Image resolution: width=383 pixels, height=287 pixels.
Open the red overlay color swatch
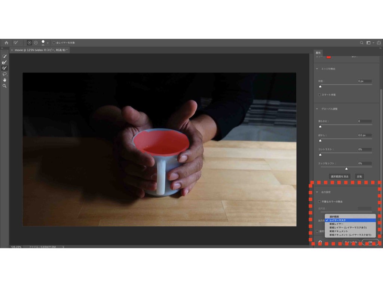[329, 57]
